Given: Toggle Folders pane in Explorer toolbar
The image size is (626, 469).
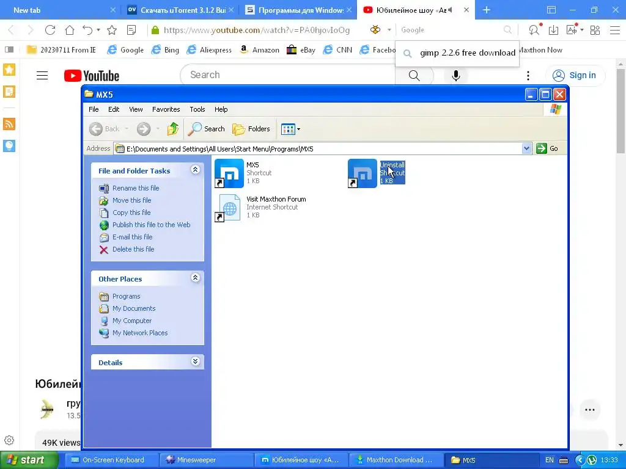Looking at the screenshot, I should pyautogui.click(x=251, y=129).
